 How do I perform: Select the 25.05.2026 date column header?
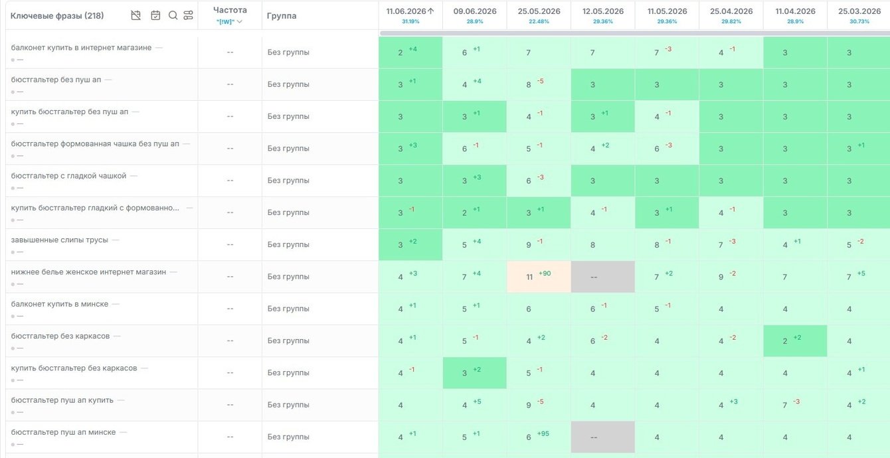[x=539, y=11]
